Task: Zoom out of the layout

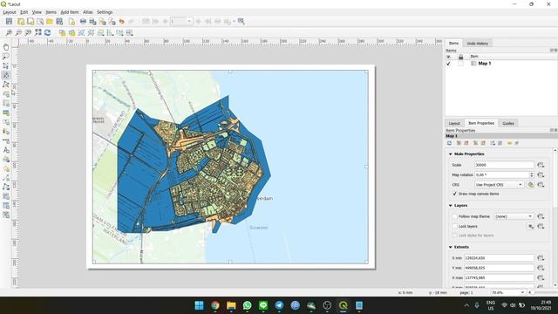Action: click(18, 33)
